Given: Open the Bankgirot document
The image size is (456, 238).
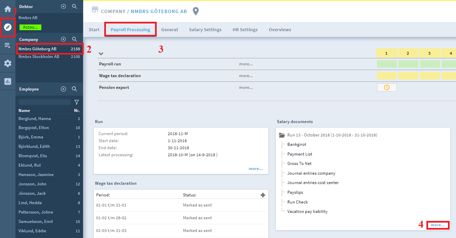Looking at the screenshot, I should (x=297, y=144).
